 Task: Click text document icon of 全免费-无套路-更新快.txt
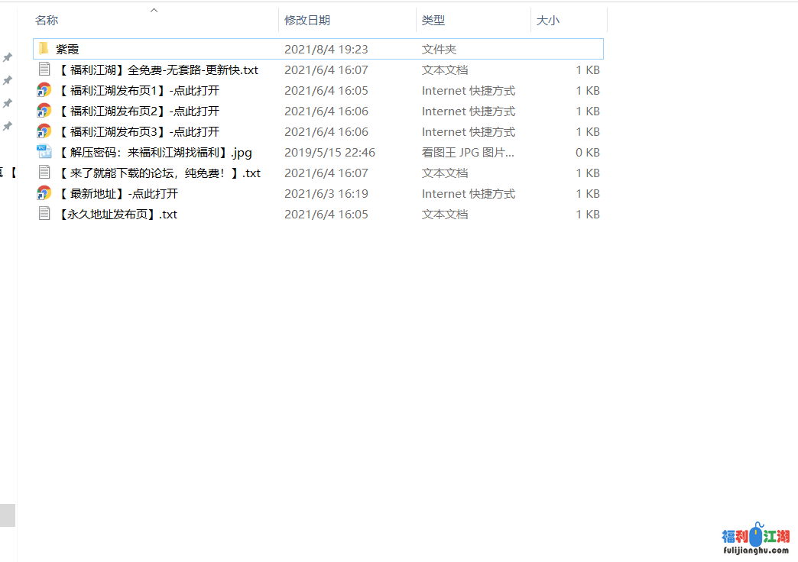[44, 69]
